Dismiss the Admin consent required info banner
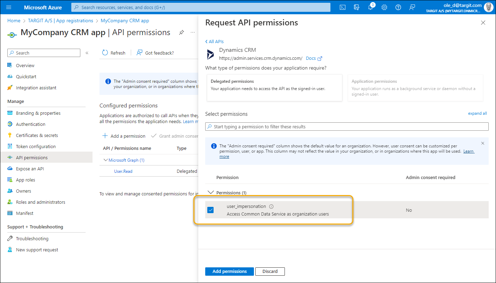496x283 pixels. point(482,143)
